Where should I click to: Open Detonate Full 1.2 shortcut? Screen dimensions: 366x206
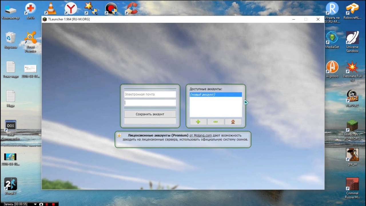pyautogui.click(x=352, y=72)
